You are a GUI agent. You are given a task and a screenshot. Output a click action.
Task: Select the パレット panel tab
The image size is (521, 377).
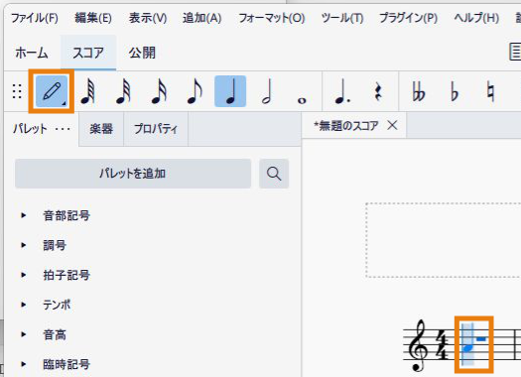(x=30, y=129)
